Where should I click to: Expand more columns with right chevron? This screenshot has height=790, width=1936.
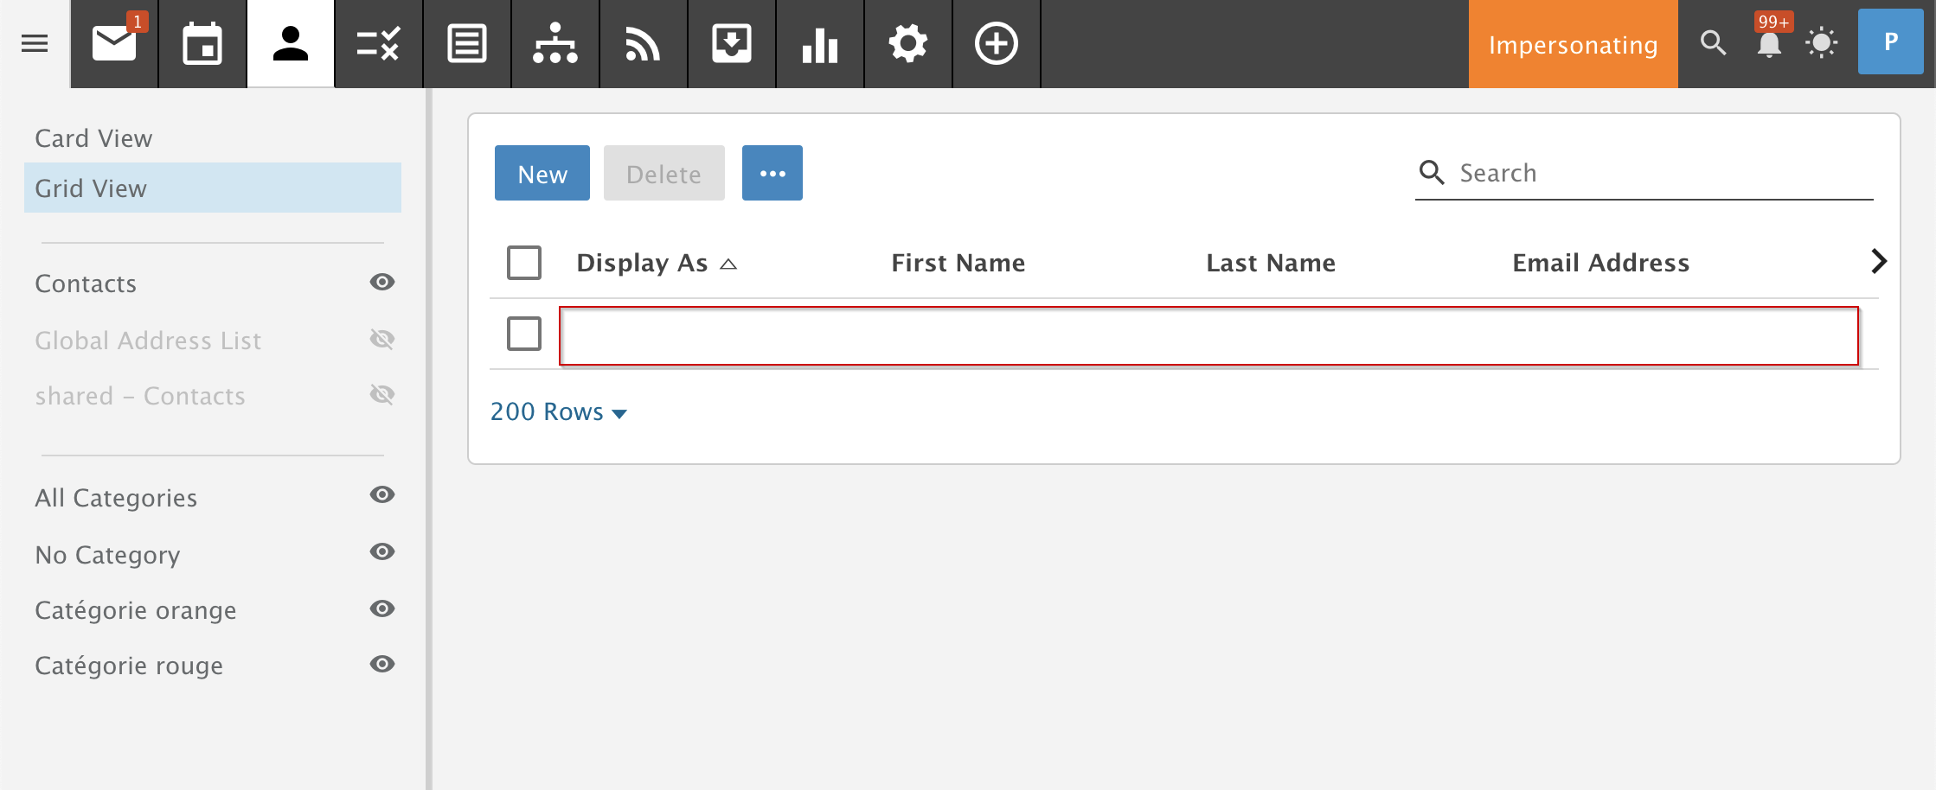click(1878, 262)
